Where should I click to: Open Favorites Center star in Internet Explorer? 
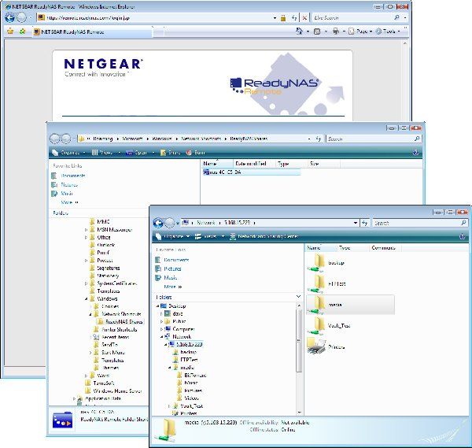[x=10, y=31]
